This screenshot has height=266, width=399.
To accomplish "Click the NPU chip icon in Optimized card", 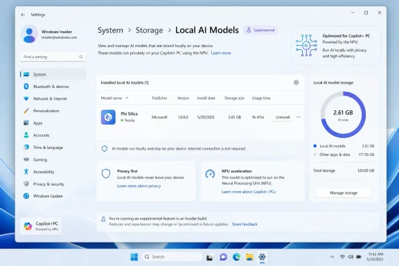I will 306,45.
